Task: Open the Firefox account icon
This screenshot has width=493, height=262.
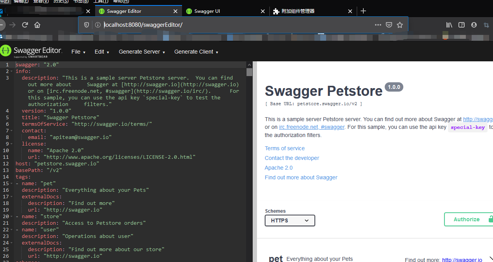Action: tap(474, 24)
